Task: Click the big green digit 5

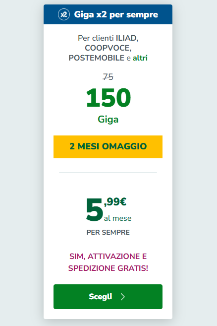Action: click(x=94, y=209)
